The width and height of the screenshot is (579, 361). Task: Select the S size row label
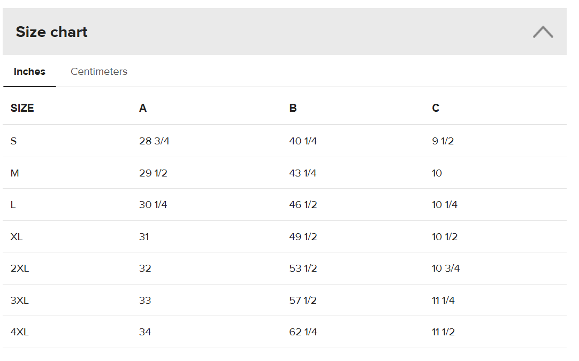[x=14, y=141]
